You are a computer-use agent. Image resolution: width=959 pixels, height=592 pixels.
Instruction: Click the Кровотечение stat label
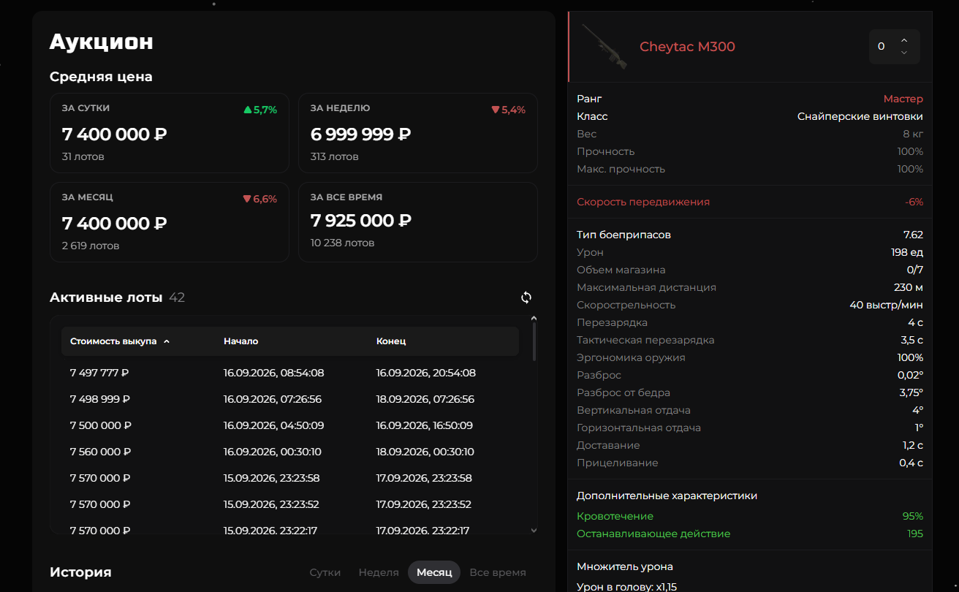pyautogui.click(x=615, y=516)
